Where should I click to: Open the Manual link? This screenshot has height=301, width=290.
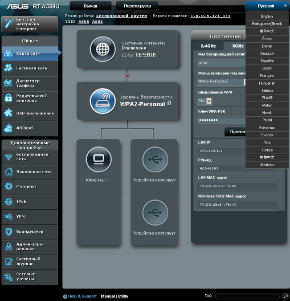108,297
